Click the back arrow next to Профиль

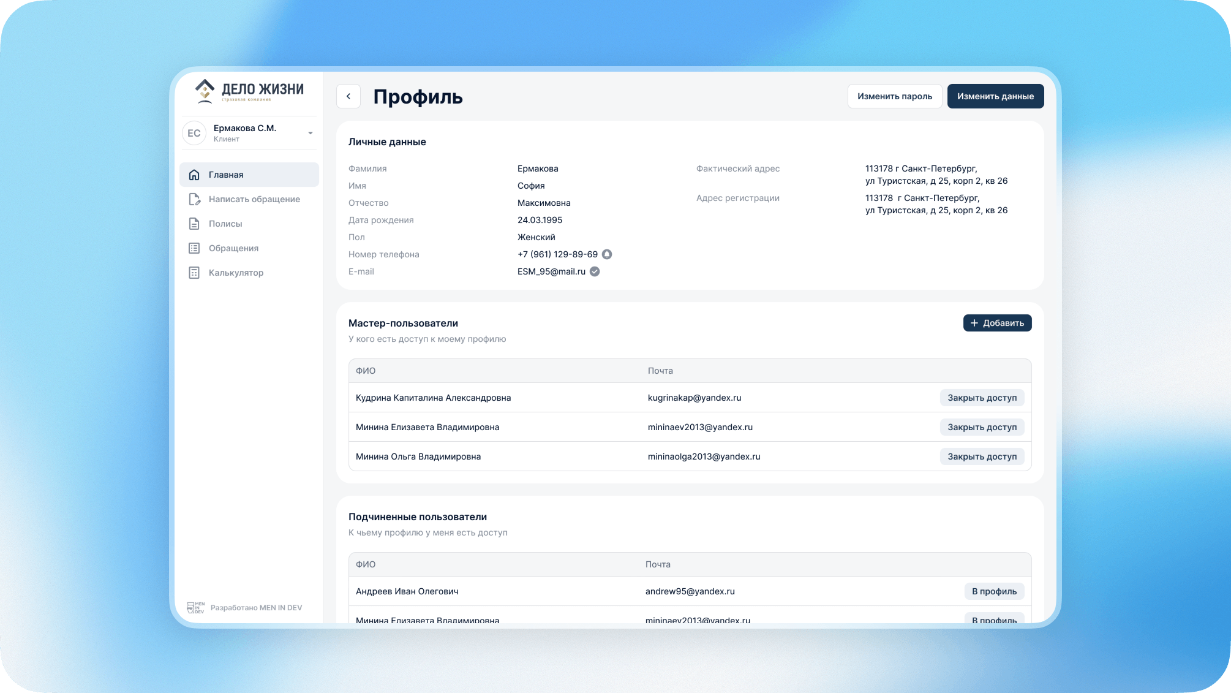pyautogui.click(x=348, y=96)
